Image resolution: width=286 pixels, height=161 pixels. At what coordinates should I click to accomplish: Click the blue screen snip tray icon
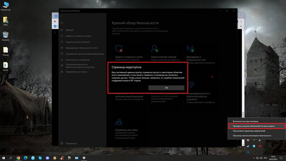coord(248,152)
